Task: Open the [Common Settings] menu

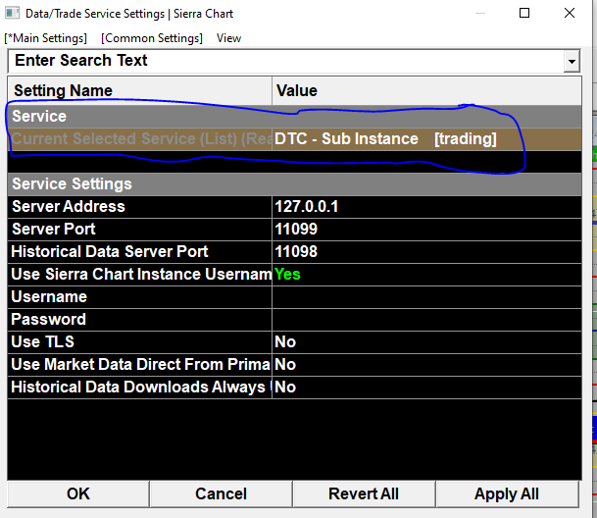Action: (x=152, y=38)
